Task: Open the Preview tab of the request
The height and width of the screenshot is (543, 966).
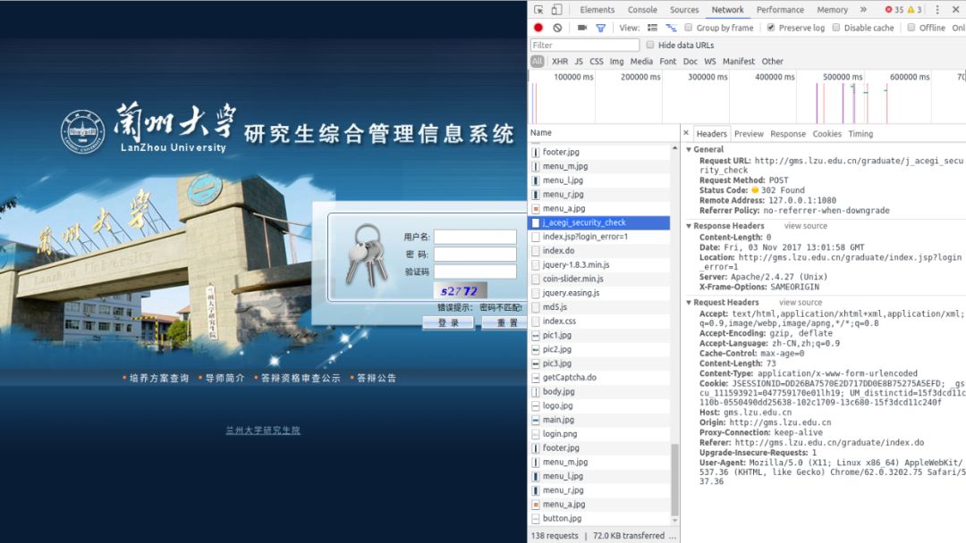Action: click(749, 133)
